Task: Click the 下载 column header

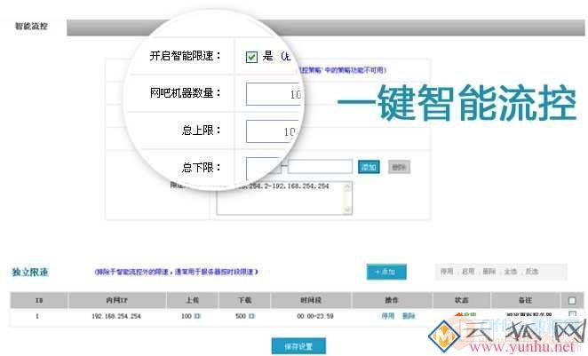Action: [x=244, y=300]
